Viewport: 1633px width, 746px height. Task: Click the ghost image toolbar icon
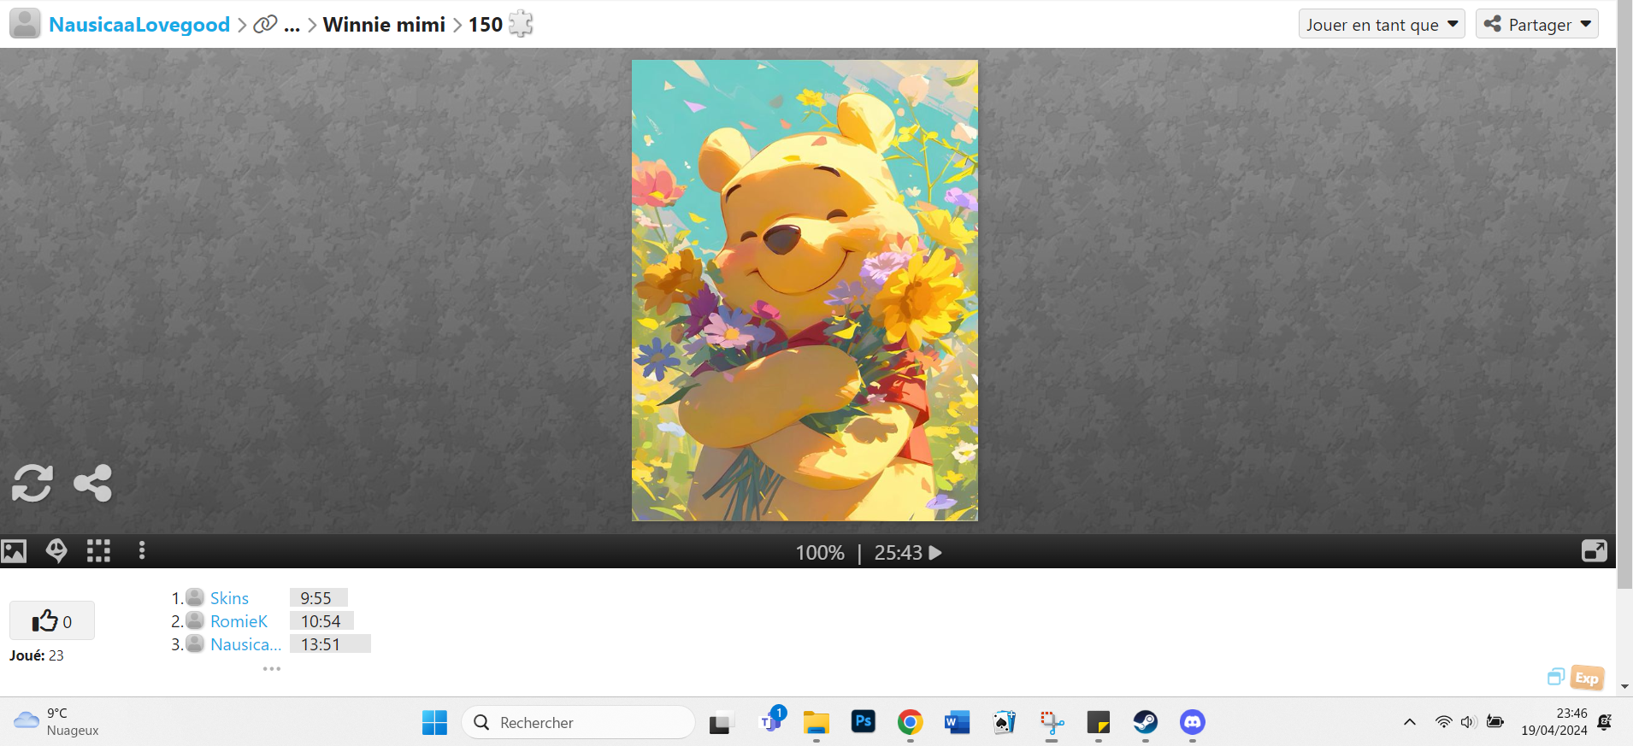tap(56, 551)
